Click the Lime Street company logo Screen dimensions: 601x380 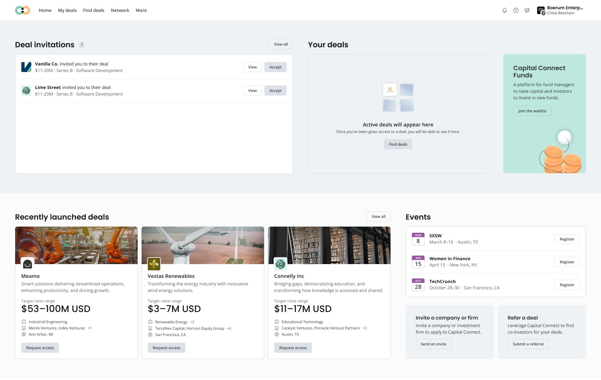coord(26,91)
